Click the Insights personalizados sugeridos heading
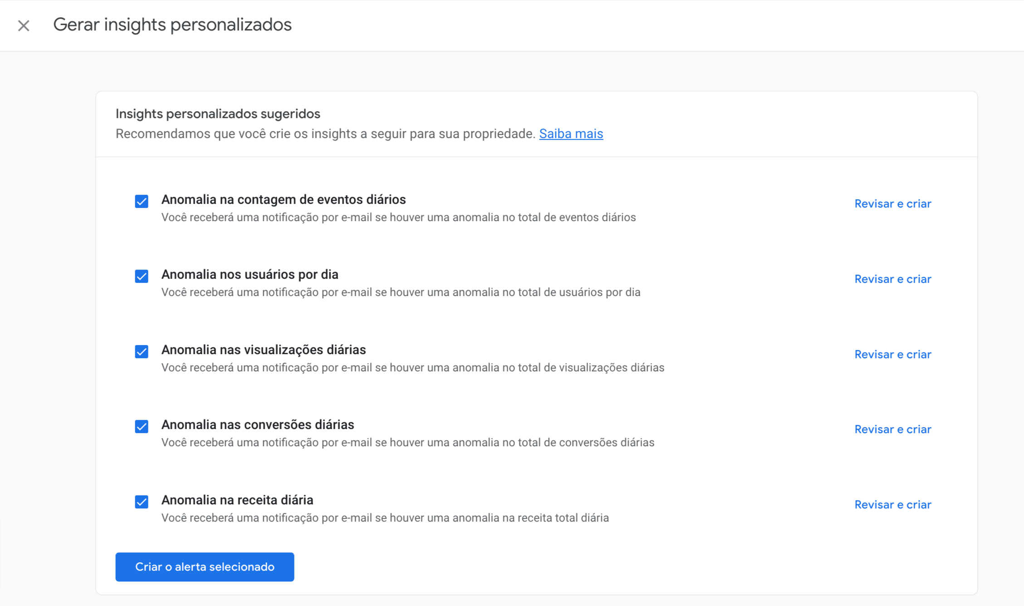 218,113
